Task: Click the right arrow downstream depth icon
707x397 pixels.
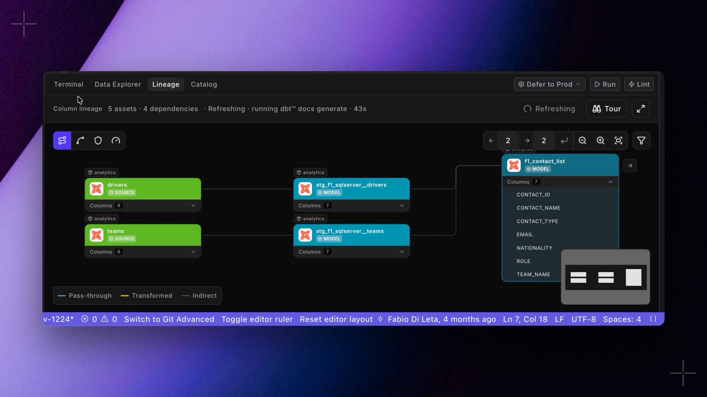Action: point(527,141)
